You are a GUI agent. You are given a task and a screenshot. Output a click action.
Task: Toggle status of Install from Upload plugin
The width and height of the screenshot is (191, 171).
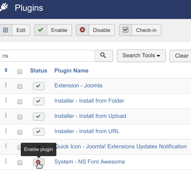[x=39, y=116]
